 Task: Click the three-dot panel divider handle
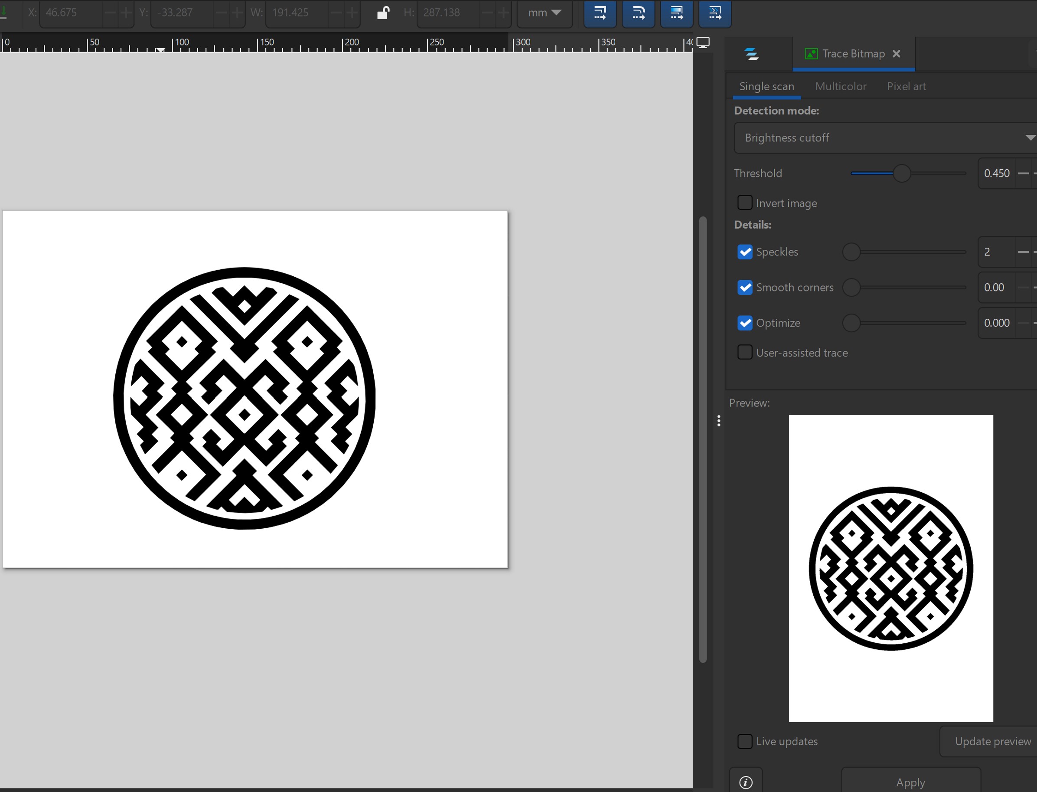718,421
